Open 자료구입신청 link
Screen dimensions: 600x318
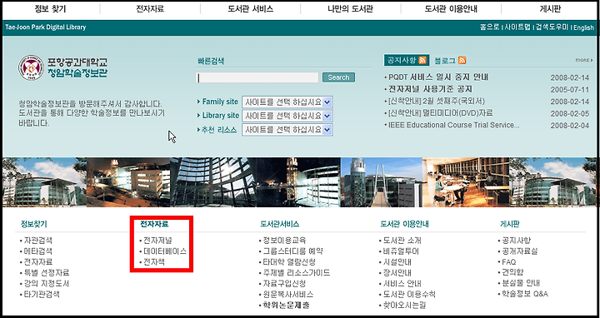284,284
